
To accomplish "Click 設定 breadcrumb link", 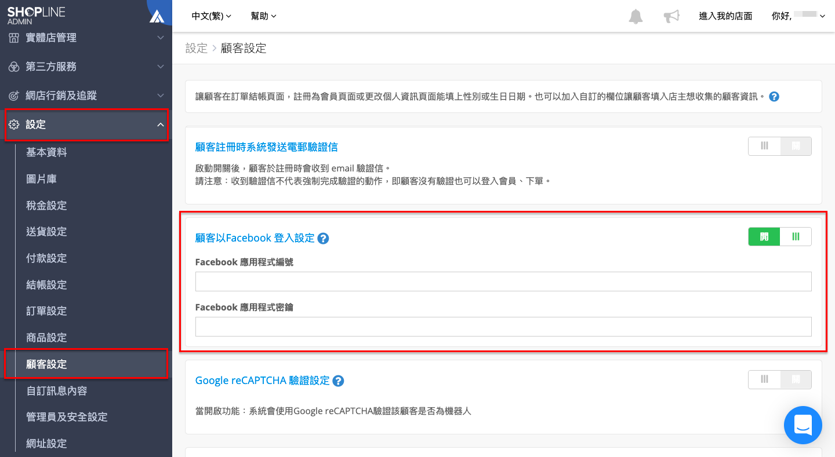I will pyautogui.click(x=197, y=48).
